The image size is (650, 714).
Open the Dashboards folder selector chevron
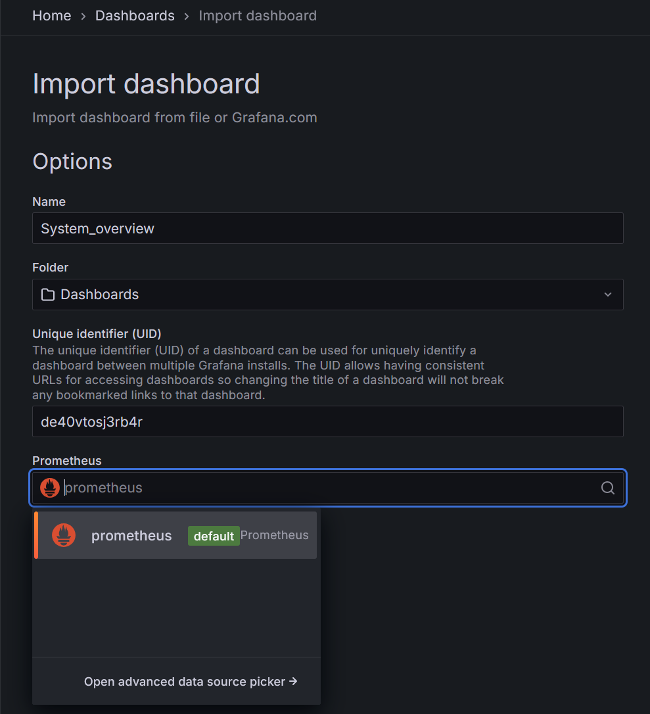point(608,294)
